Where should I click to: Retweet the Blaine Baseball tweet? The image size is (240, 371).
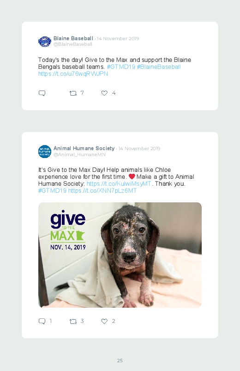pyautogui.click(x=73, y=93)
